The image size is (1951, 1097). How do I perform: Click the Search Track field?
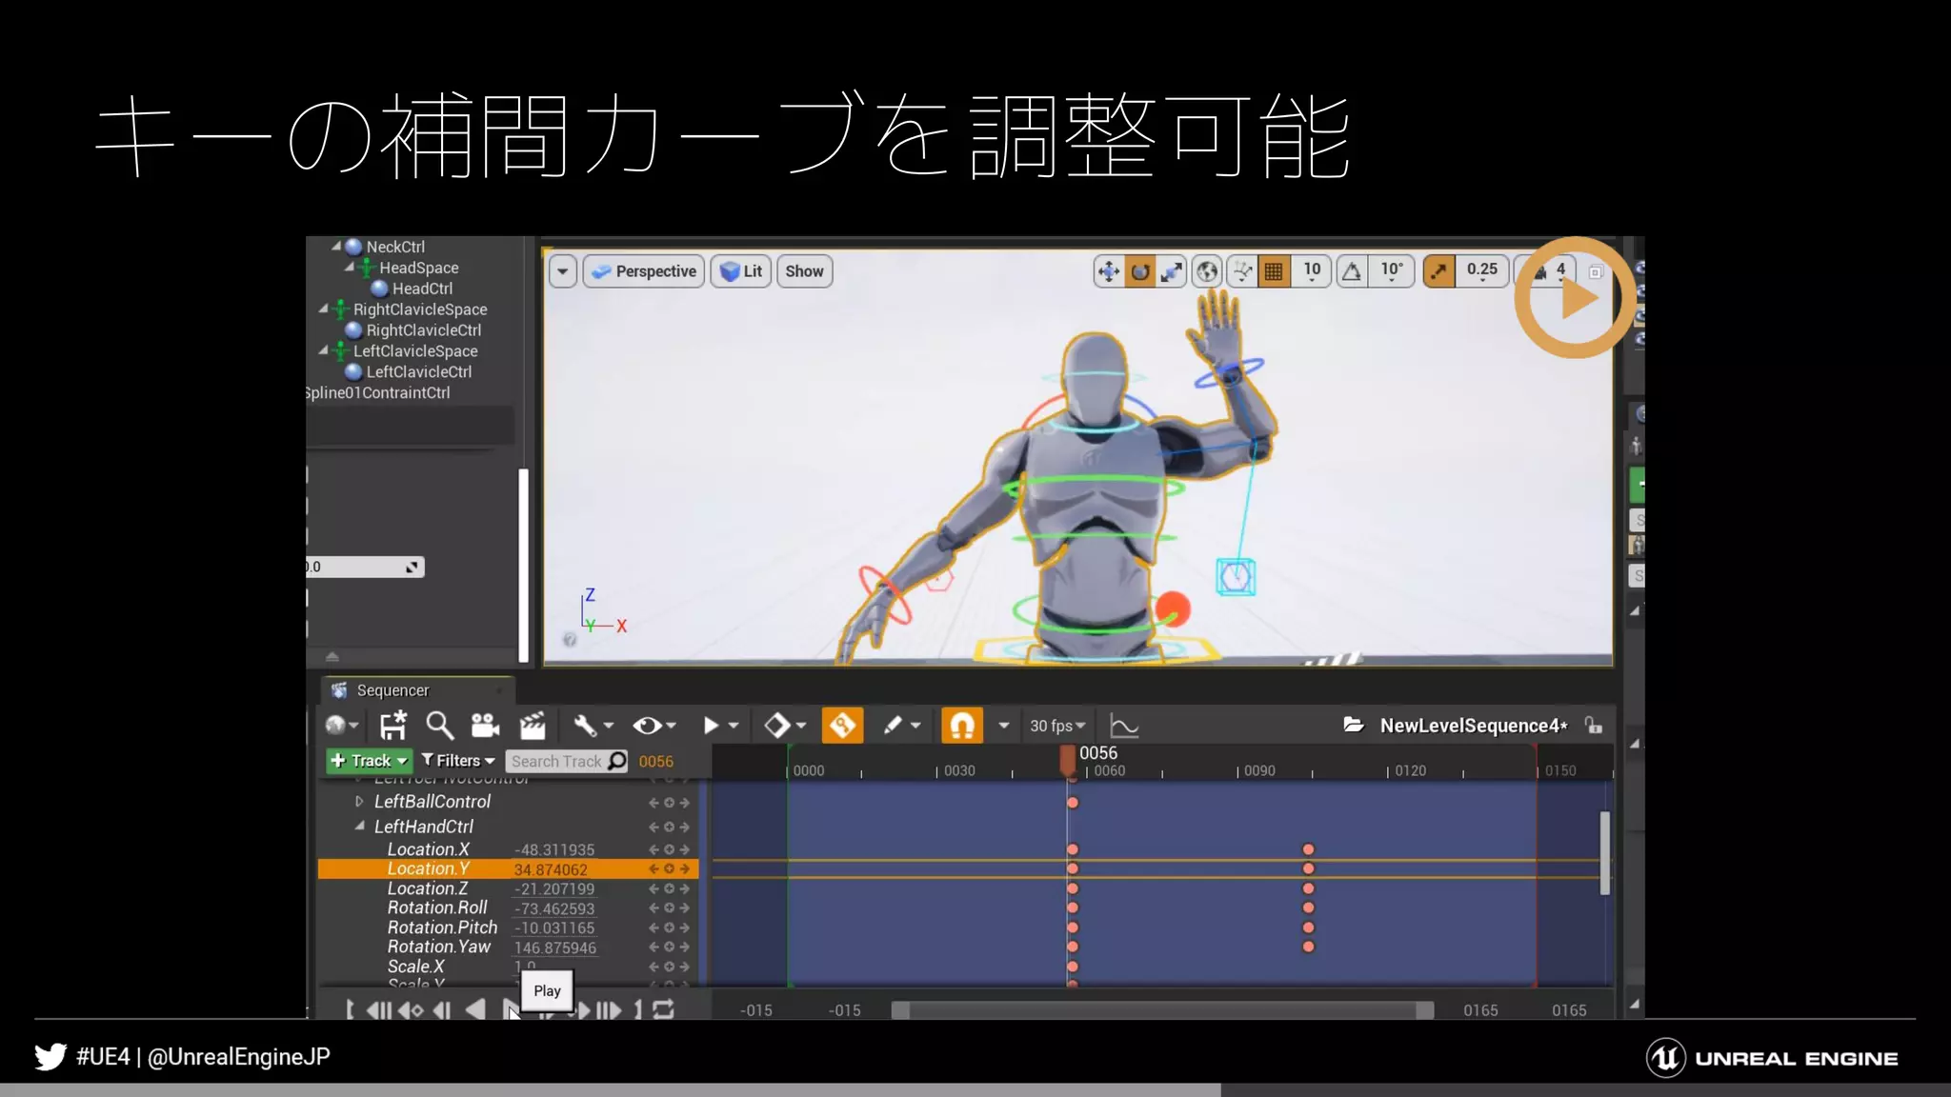tap(567, 761)
